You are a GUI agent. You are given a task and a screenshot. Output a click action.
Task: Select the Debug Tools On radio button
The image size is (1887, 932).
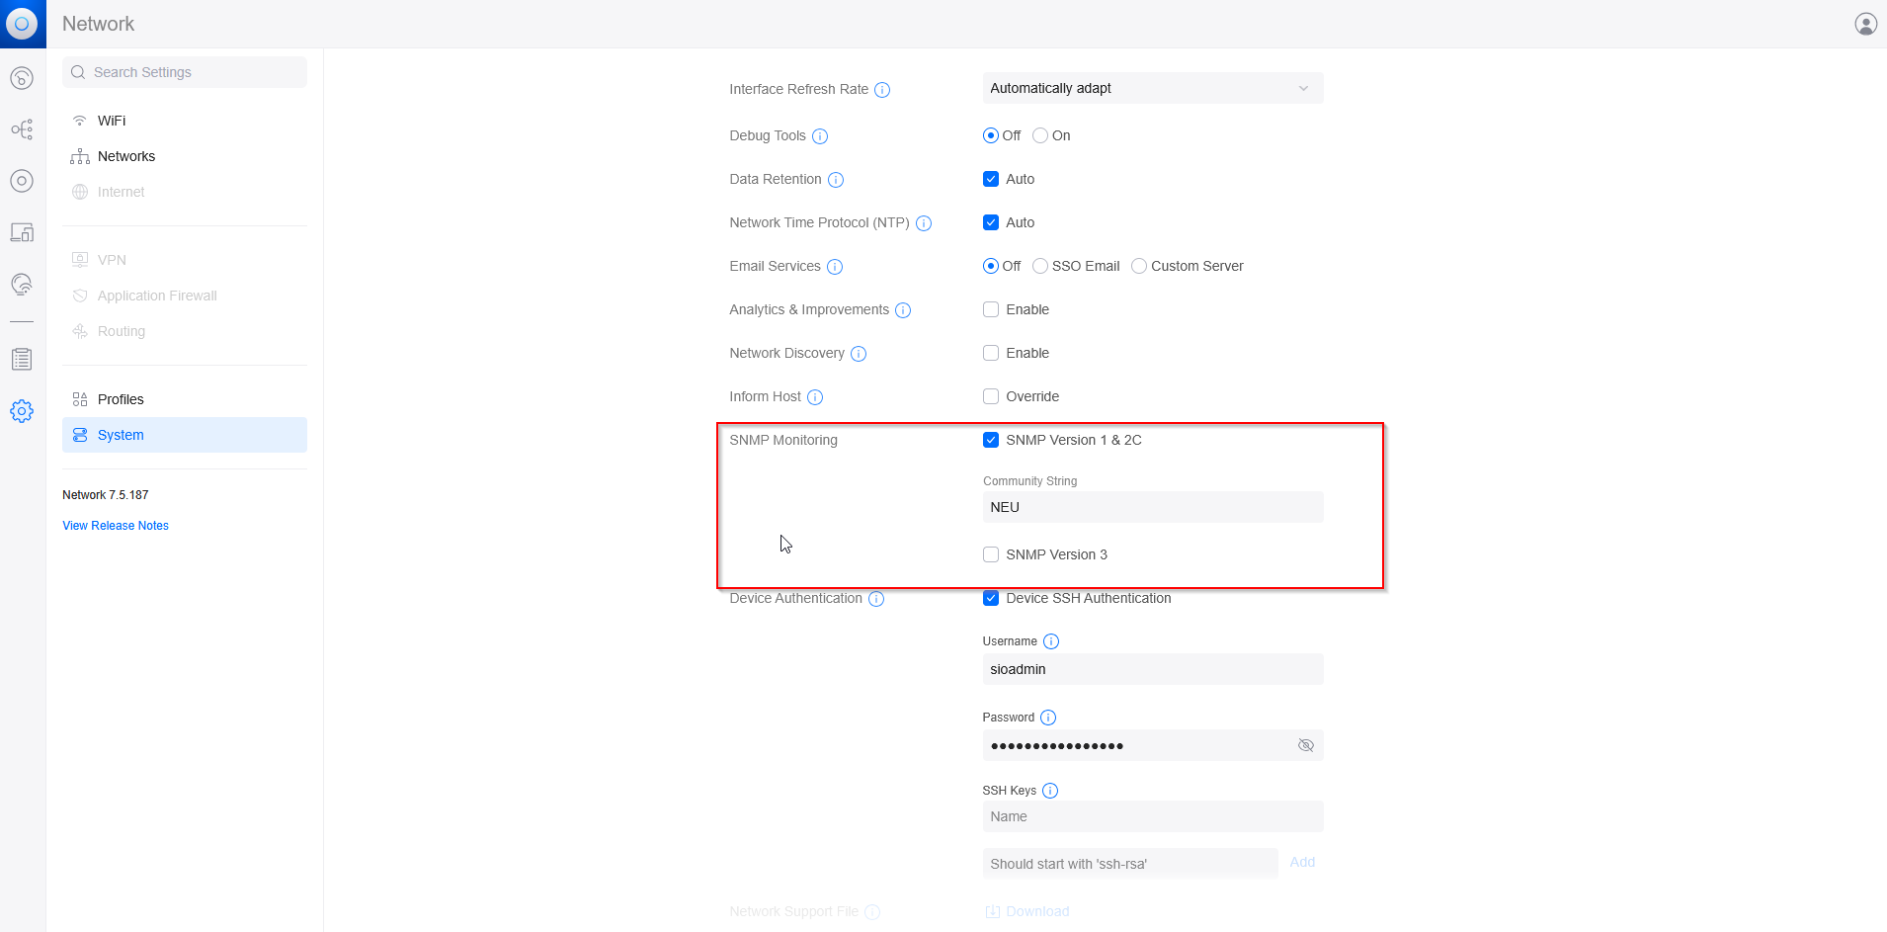coord(1040,135)
